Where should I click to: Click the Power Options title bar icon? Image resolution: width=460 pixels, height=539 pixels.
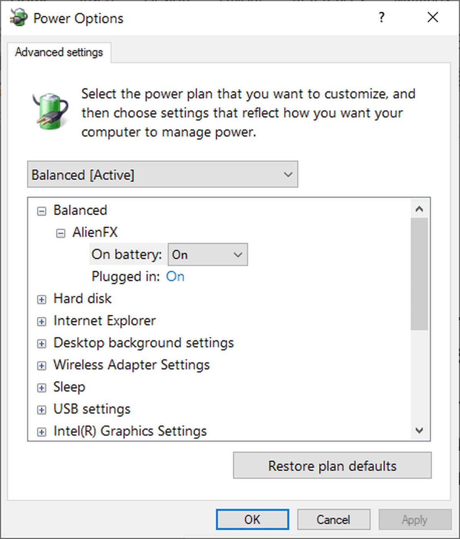19,18
